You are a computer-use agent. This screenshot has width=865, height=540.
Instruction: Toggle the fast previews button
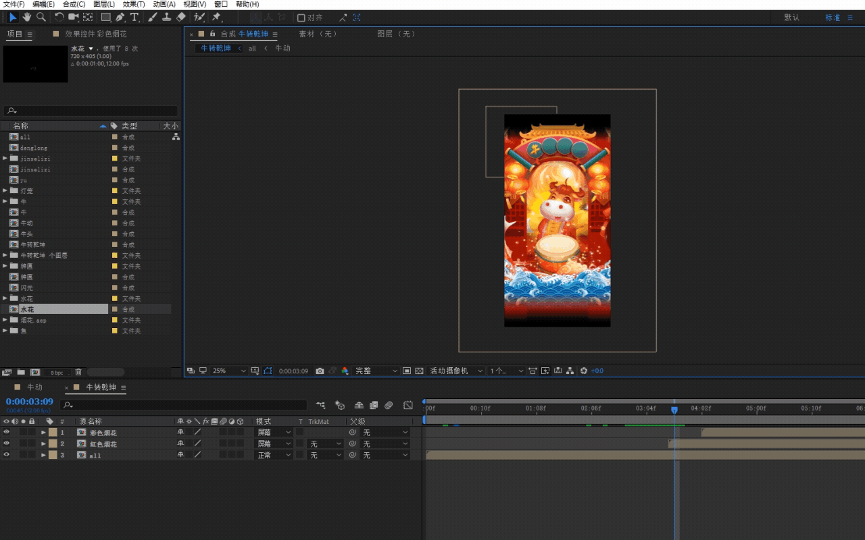pyautogui.click(x=545, y=371)
